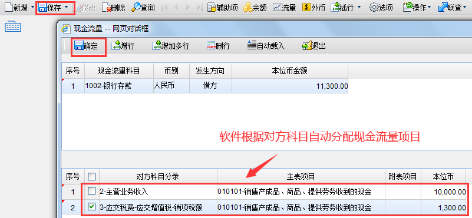Click the 附表项目 column header
472x218 pixels.
(403, 176)
